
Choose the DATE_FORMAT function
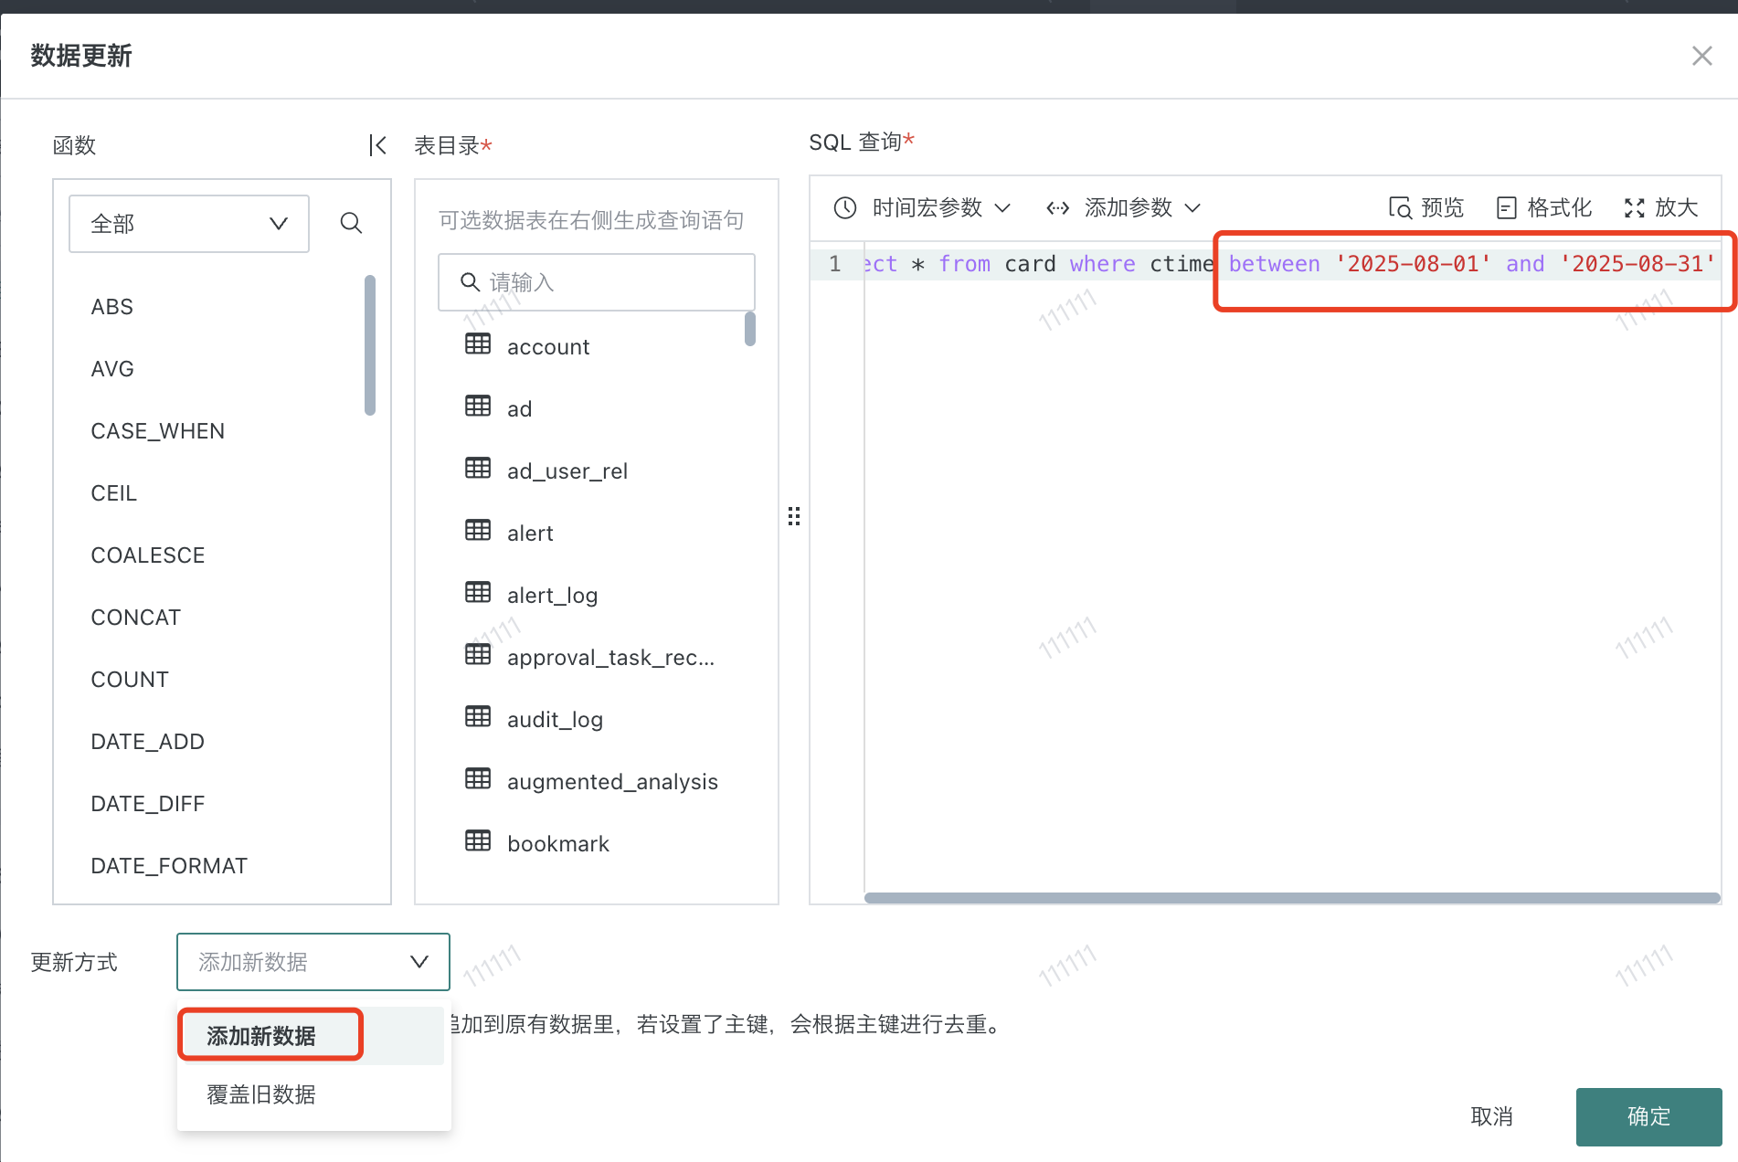[169, 866]
